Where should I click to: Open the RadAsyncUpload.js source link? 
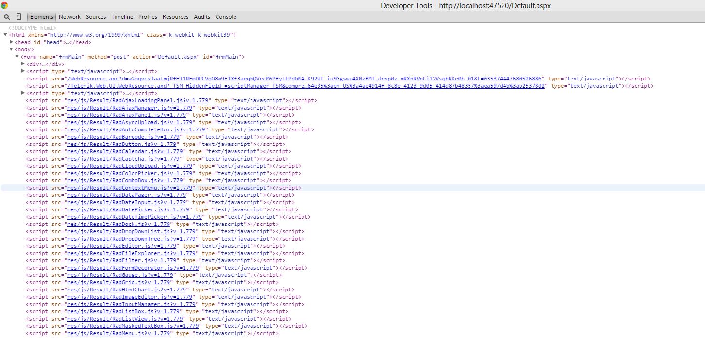click(x=131, y=122)
